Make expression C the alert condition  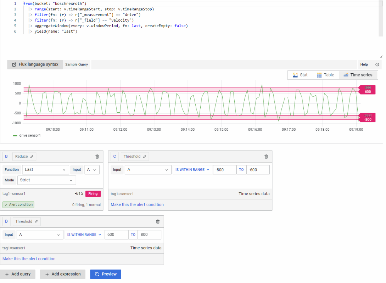click(x=137, y=205)
